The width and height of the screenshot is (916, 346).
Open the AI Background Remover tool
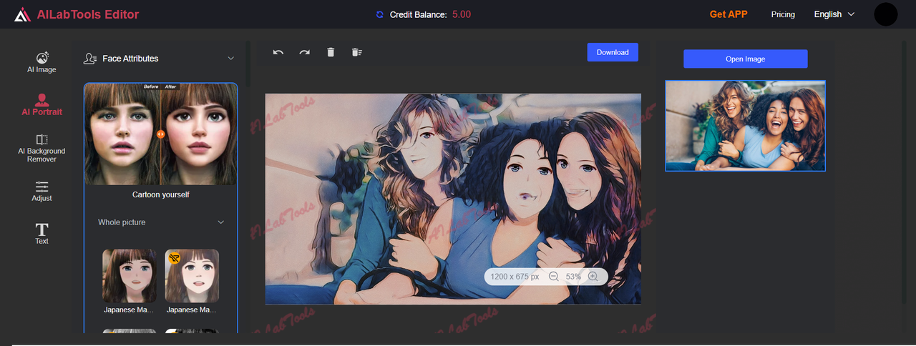pos(42,148)
